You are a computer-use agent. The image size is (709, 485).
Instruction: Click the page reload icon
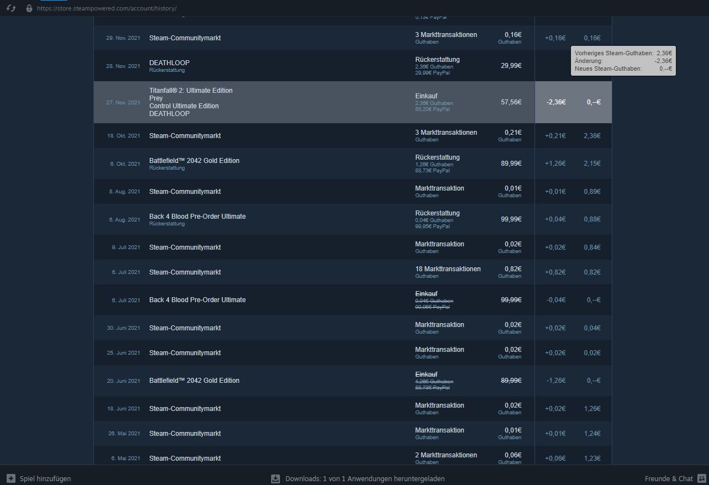(x=11, y=8)
